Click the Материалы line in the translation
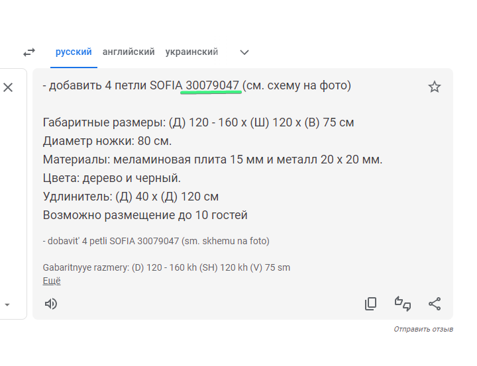 [213, 160]
